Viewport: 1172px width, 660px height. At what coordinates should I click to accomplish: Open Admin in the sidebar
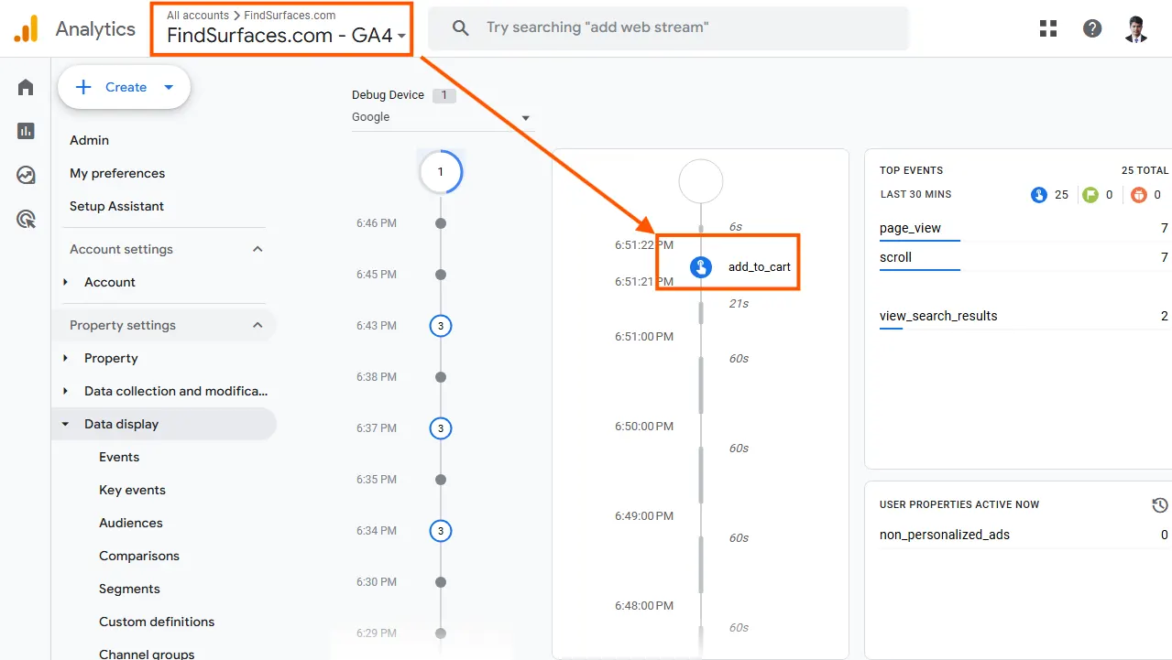click(x=89, y=140)
